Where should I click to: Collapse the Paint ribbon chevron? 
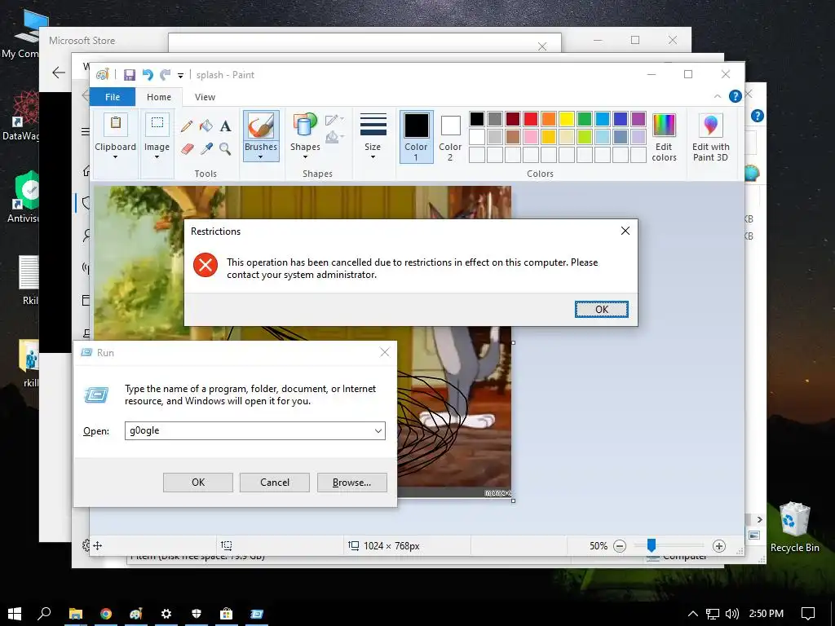click(x=718, y=96)
